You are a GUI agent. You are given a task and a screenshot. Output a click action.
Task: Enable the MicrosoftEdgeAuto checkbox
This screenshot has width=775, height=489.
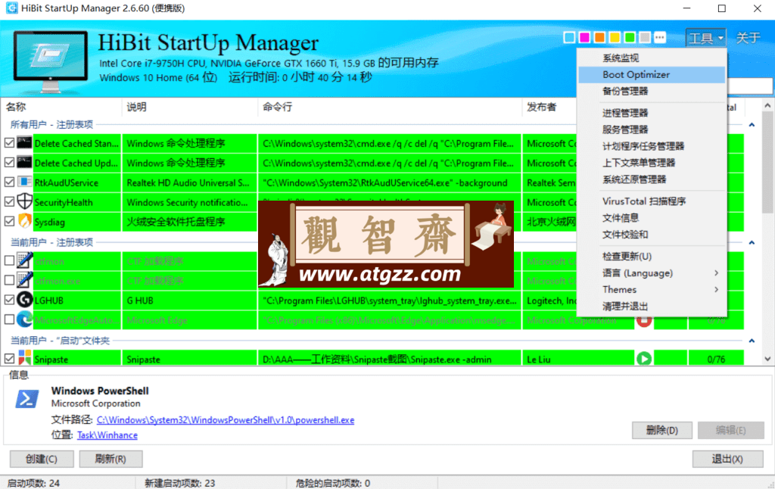pyautogui.click(x=9, y=320)
